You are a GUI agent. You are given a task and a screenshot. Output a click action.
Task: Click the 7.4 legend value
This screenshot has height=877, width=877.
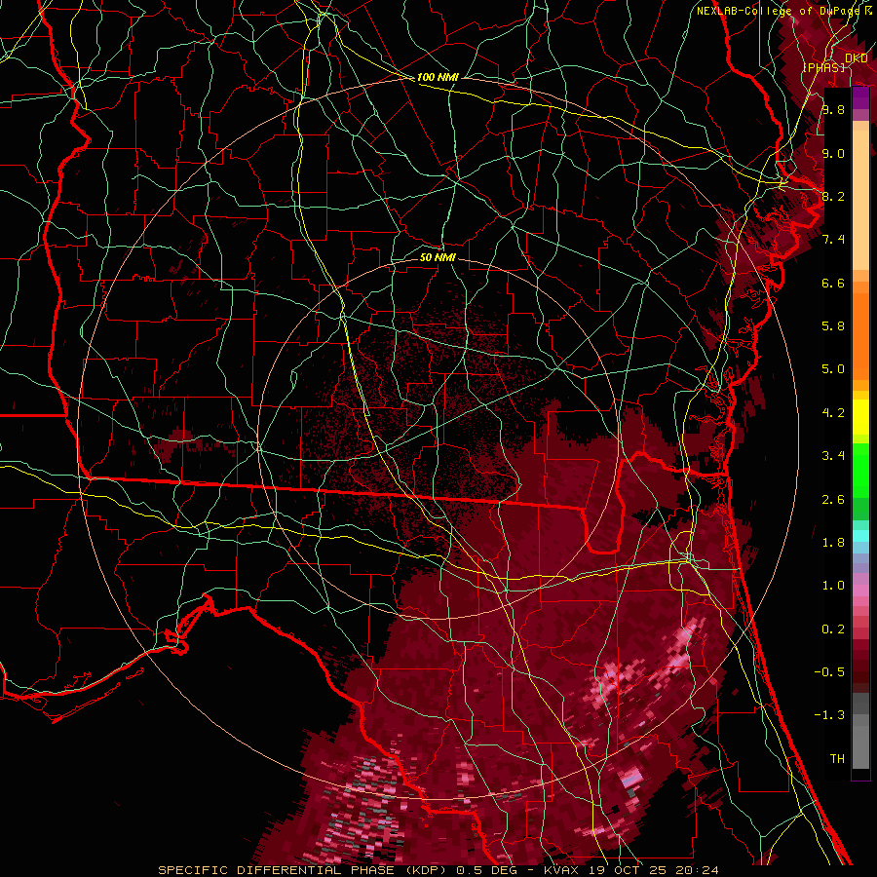click(x=833, y=240)
